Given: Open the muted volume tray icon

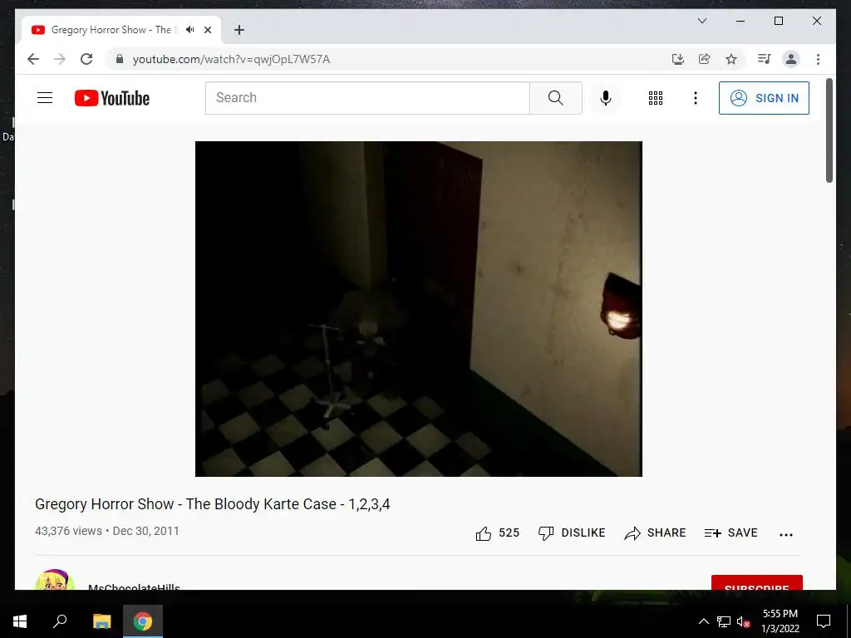Looking at the screenshot, I should point(743,621).
